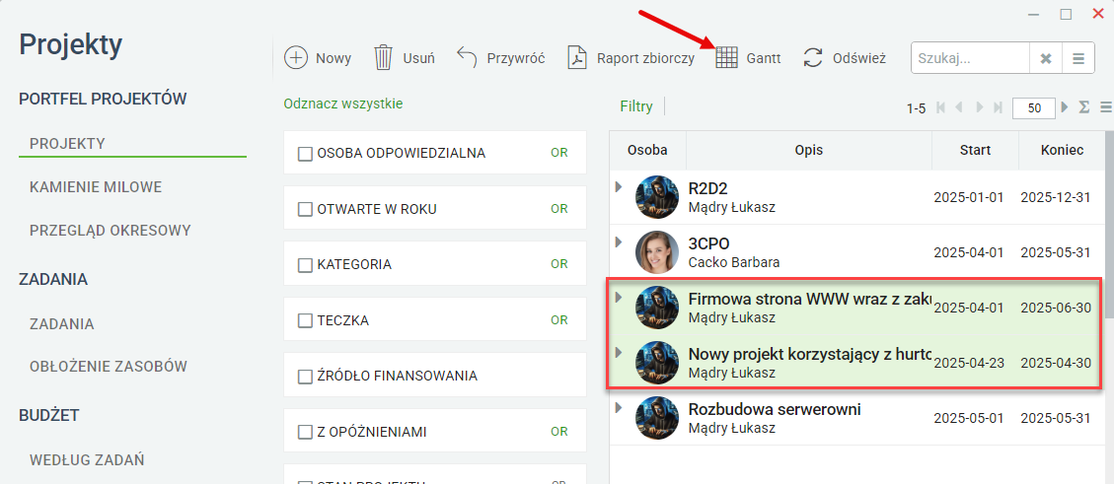Sort by Koniec column header

[x=1062, y=151]
